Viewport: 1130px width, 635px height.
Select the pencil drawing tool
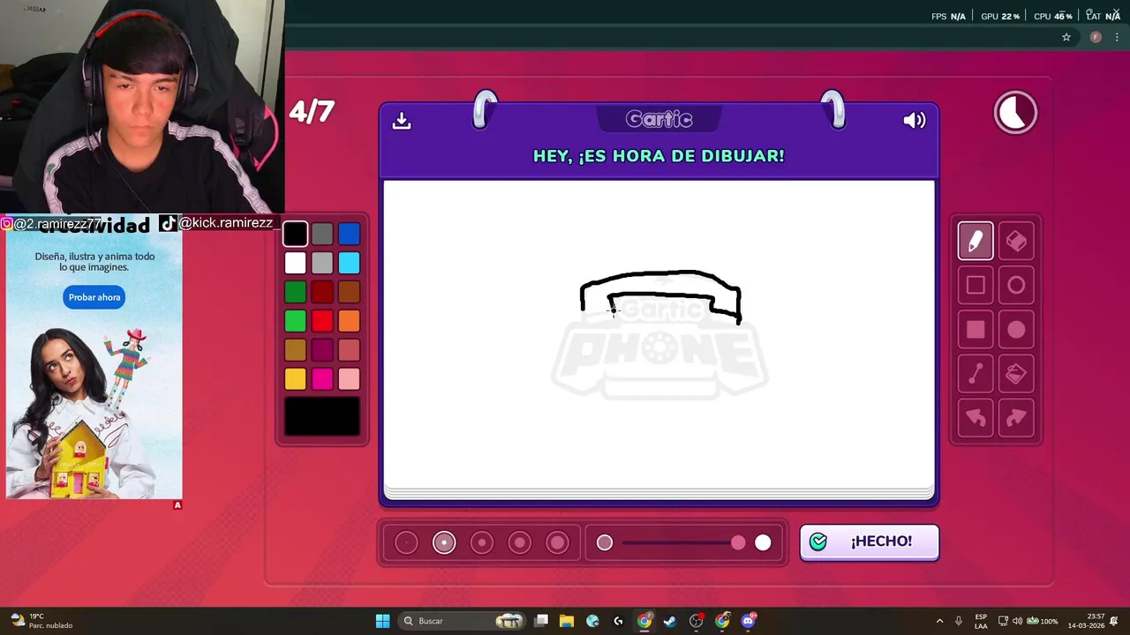click(976, 241)
